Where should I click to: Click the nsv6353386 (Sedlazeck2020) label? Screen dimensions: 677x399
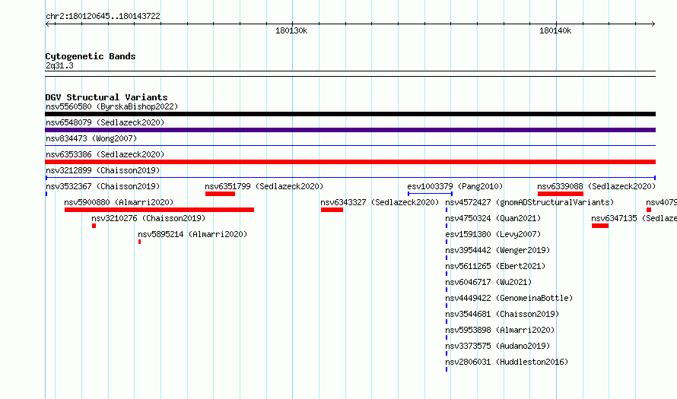(x=105, y=154)
